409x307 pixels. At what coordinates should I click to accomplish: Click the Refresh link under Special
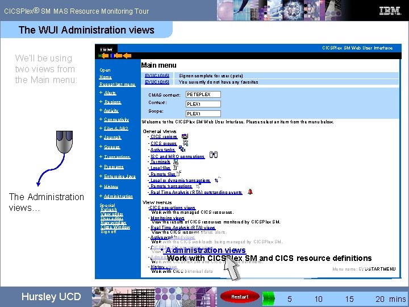tap(108, 210)
